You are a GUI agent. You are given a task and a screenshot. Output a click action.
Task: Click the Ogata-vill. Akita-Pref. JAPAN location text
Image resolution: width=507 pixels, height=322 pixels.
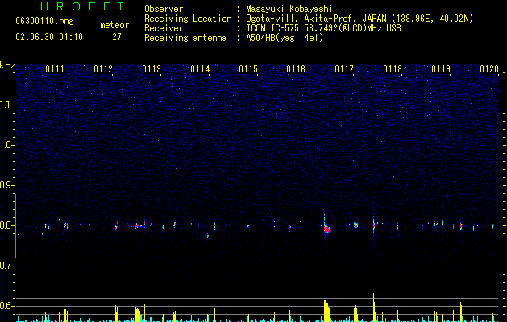(x=359, y=19)
